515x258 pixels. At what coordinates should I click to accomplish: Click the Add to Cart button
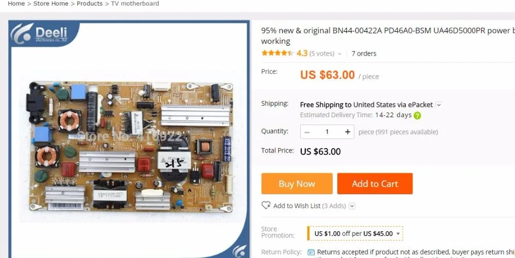375,183
